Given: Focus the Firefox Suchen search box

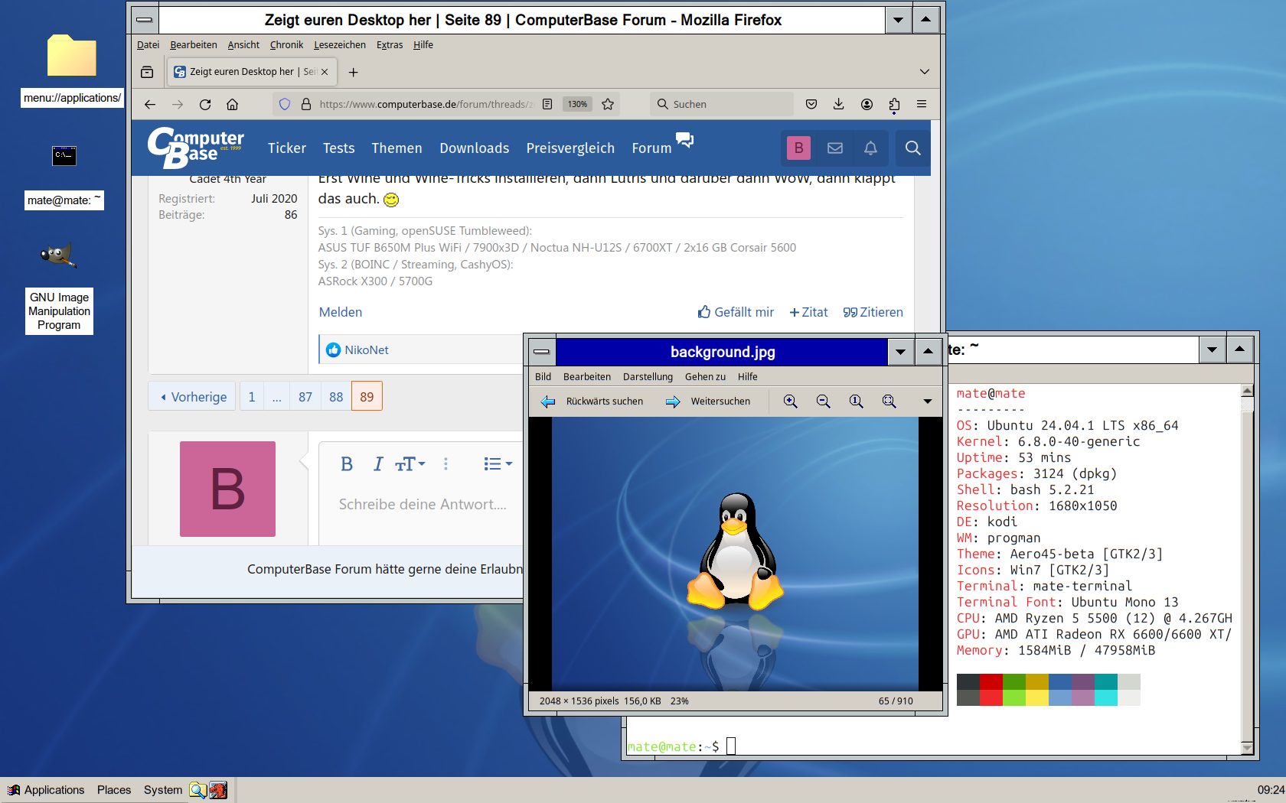Looking at the screenshot, I should click(722, 104).
